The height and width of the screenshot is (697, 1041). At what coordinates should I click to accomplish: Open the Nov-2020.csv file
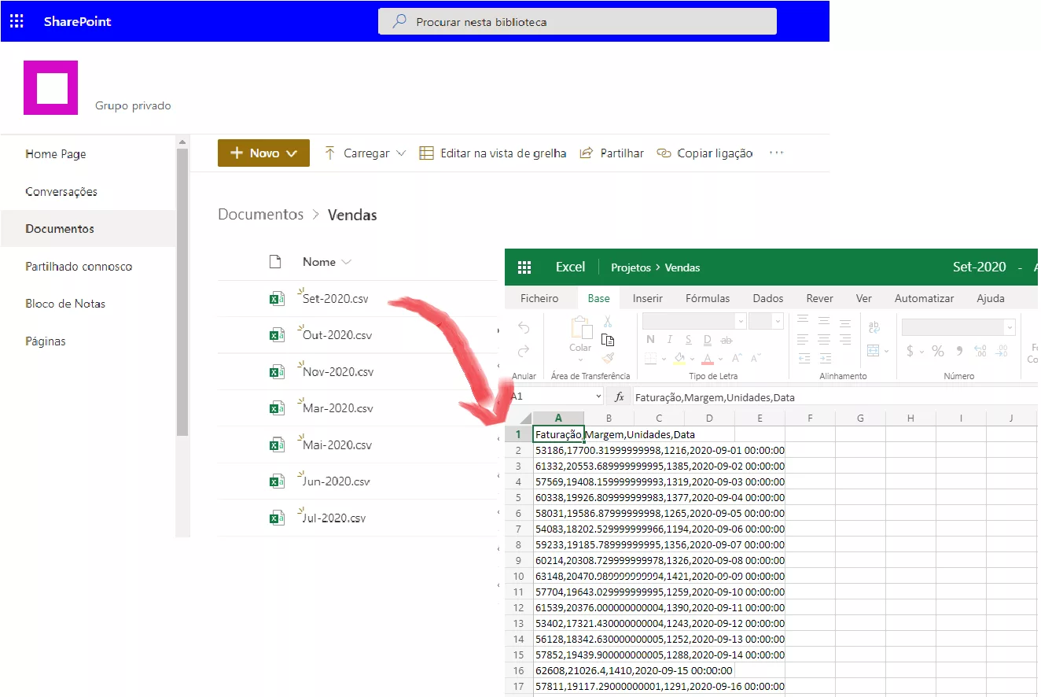[338, 371]
